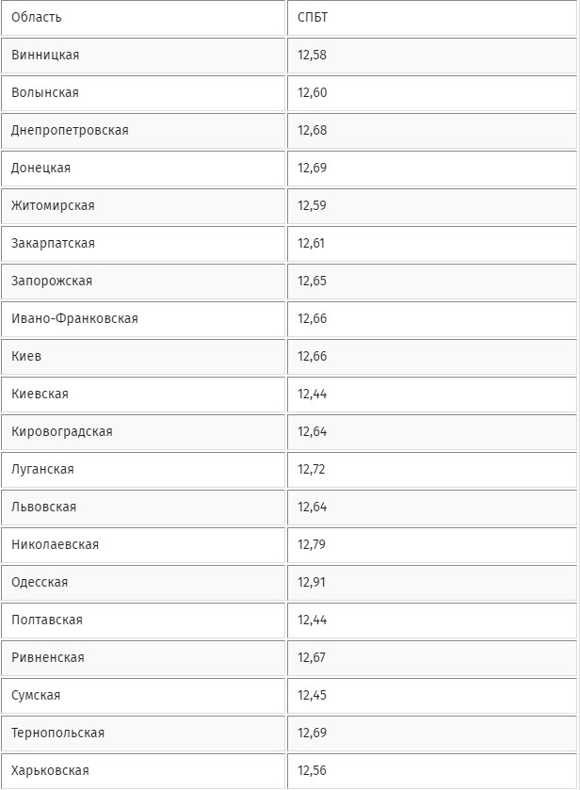The image size is (580, 790).
Task: Click the Ривненская price value 12,67
Action: click(312, 657)
